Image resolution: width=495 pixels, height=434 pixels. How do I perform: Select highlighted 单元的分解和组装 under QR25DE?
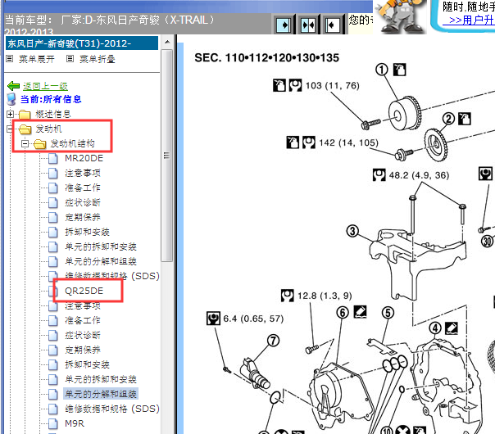(101, 394)
